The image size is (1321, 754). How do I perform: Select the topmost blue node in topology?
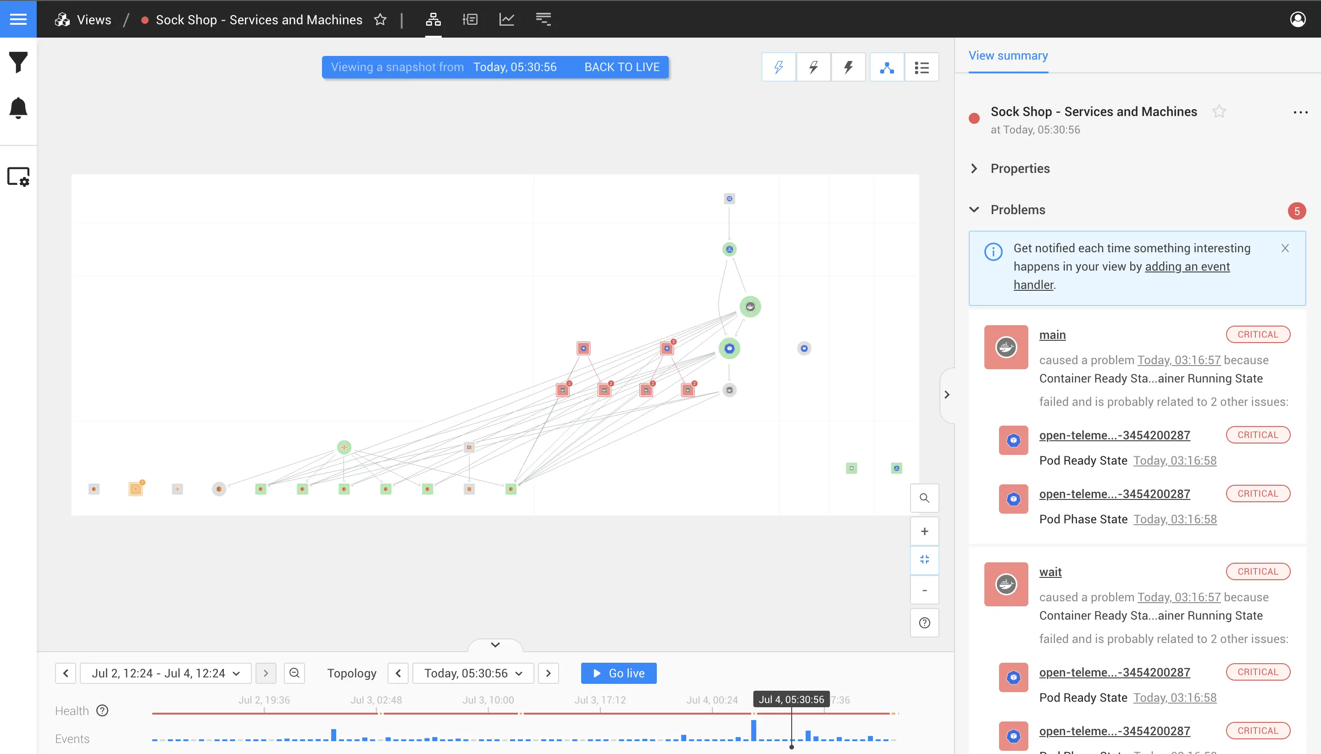[x=729, y=198]
